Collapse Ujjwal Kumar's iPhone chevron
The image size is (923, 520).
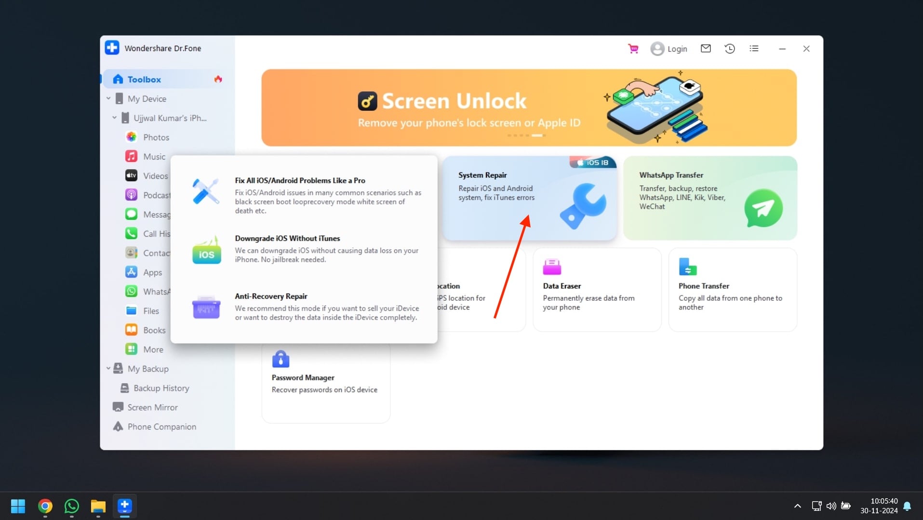[x=114, y=118]
